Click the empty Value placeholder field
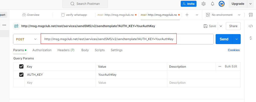The image size is (256, 102). [131, 83]
